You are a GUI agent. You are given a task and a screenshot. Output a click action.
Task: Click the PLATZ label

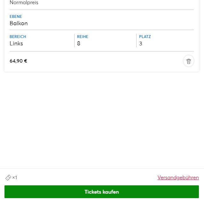145,37
